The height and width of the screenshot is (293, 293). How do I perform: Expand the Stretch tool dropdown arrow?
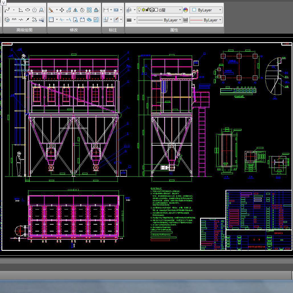[57, 20]
